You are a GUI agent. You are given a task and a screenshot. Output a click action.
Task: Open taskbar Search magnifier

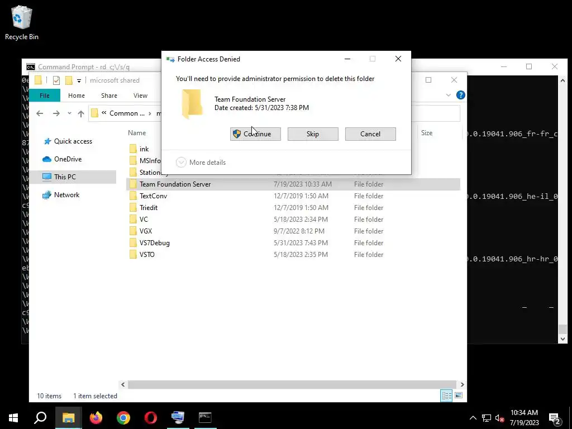coord(40,418)
